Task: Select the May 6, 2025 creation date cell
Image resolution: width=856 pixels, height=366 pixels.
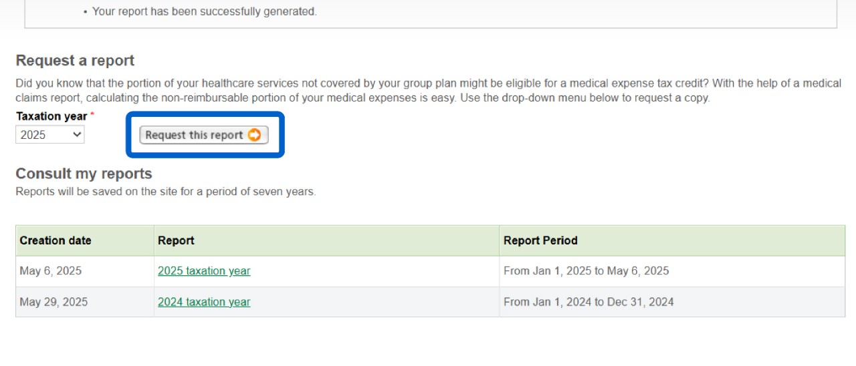Action: [x=51, y=271]
